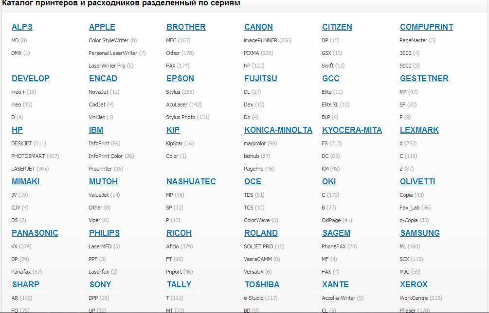Go to the BROTHER brand heading
This screenshot has height=313, width=489.
186,27
